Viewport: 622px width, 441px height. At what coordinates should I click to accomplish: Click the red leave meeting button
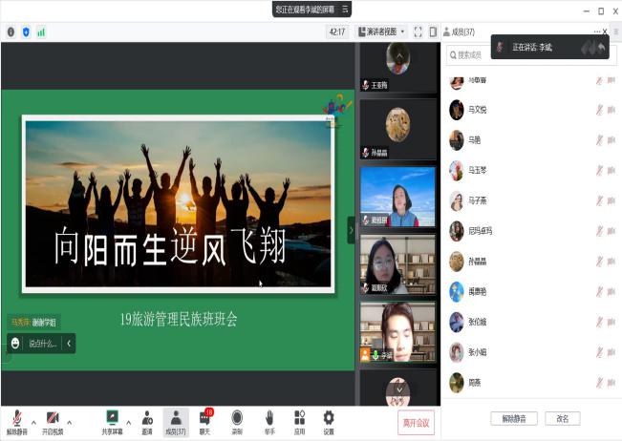point(415,422)
